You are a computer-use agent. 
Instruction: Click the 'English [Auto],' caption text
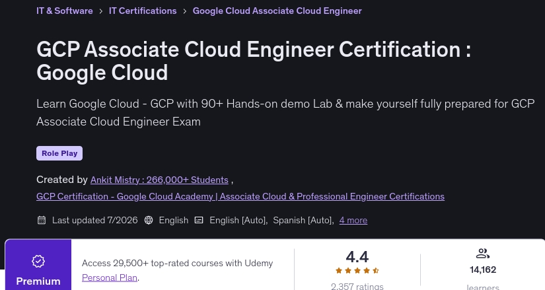click(x=238, y=220)
